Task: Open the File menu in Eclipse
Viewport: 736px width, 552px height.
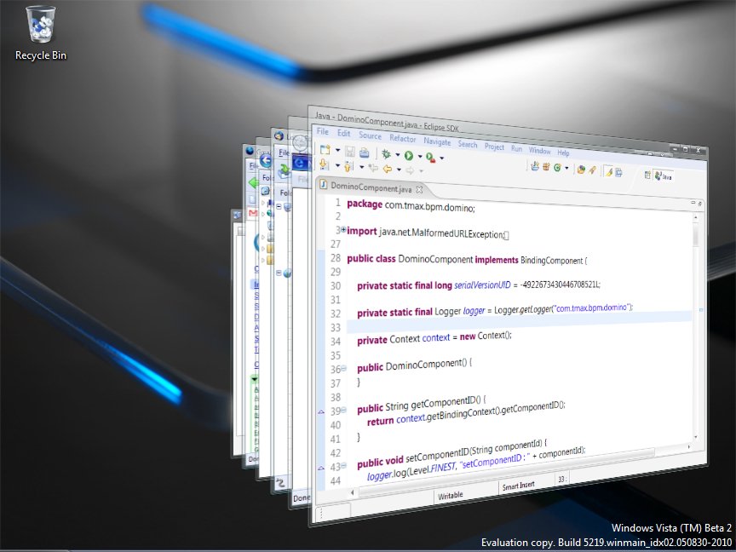Action: click(x=323, y=131)
